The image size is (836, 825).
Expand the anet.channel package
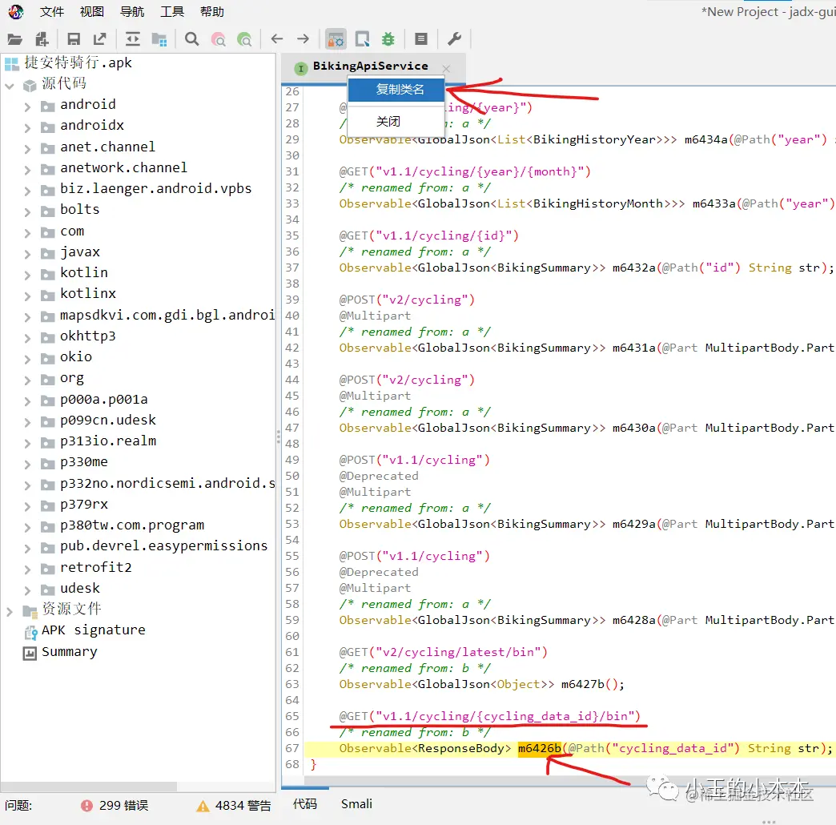point(27,149)
